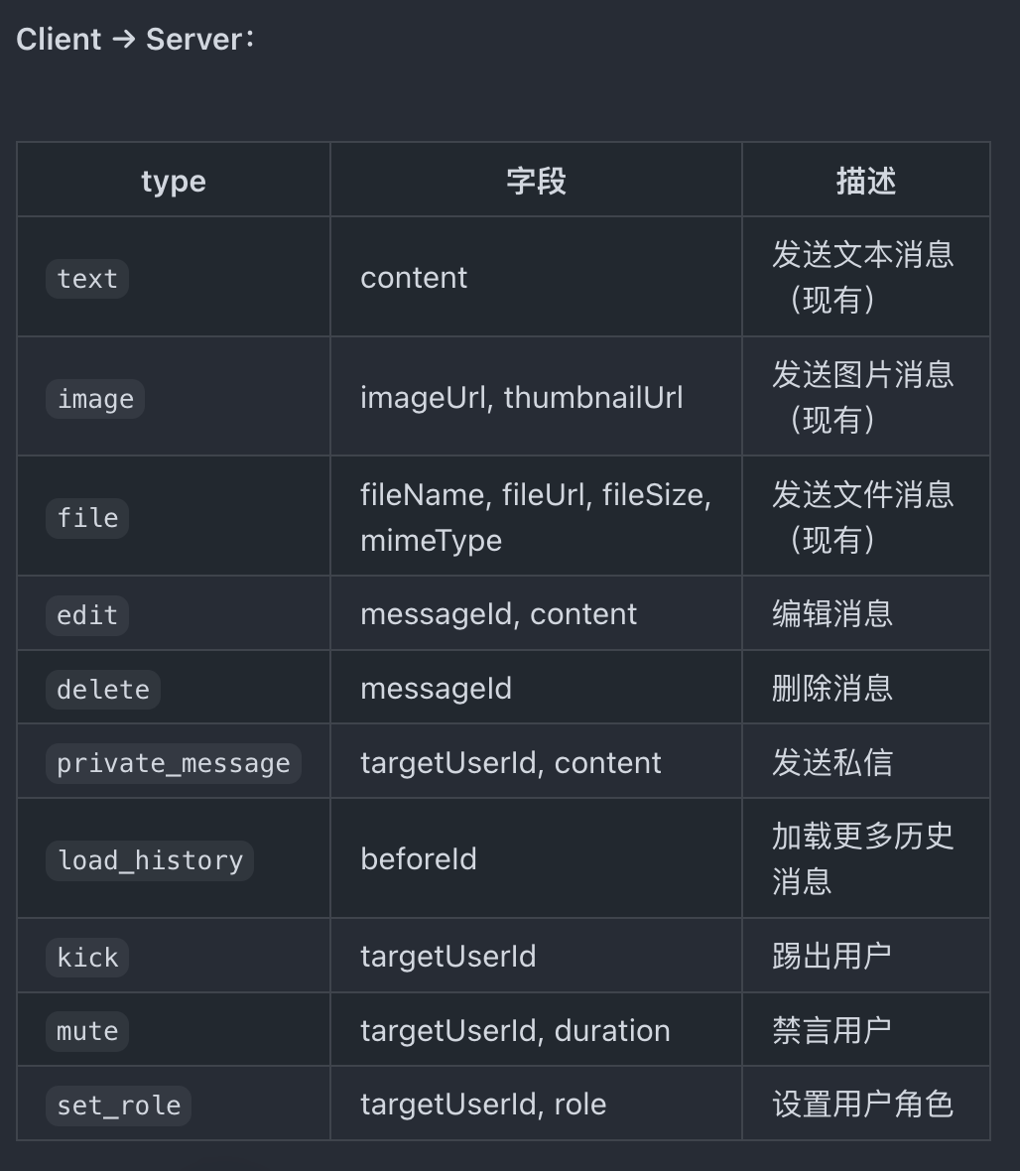
Task: Click the "Client → Server" heading text
Action: pyautogui.click(x=135, y=40)
